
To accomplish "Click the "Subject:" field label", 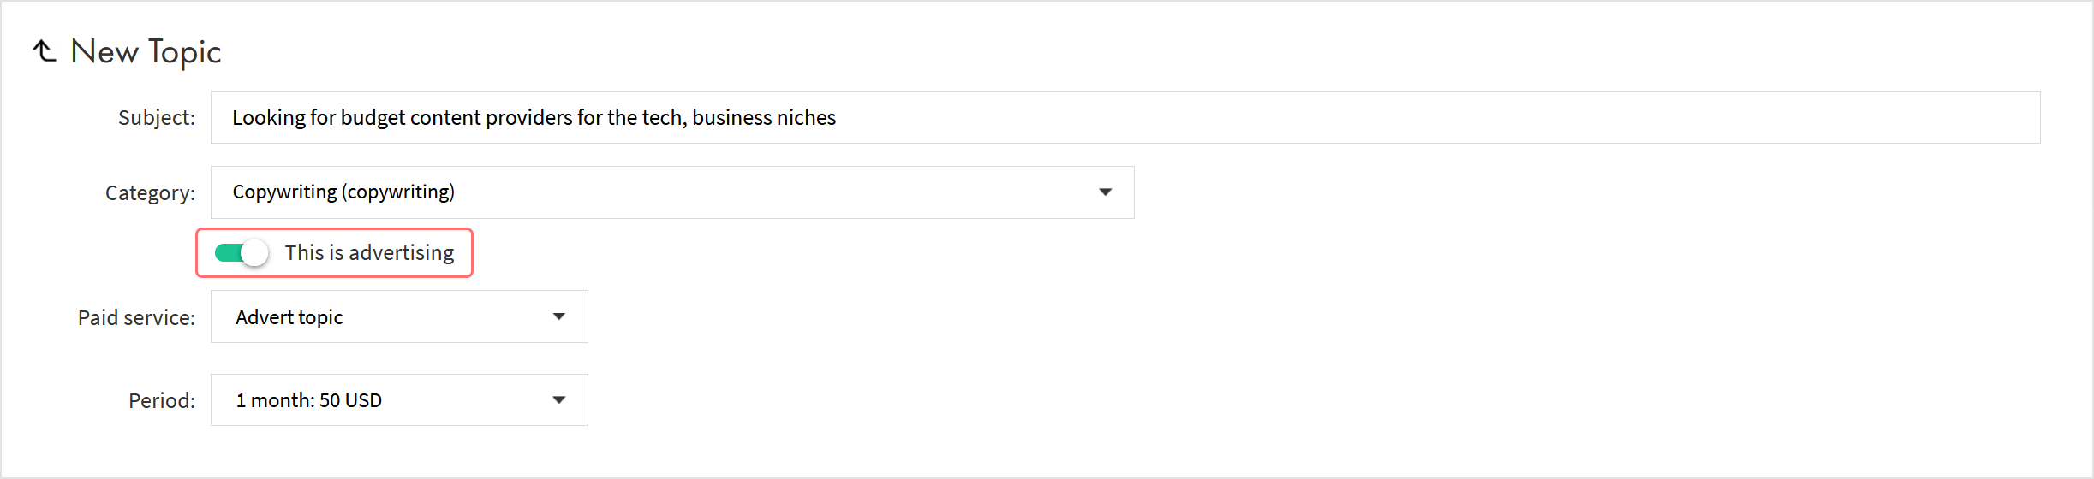I will [x=157, y=118].
